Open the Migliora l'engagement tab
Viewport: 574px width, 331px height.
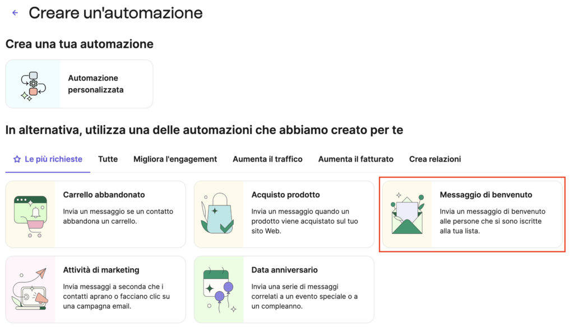click(x=175, y=159)
